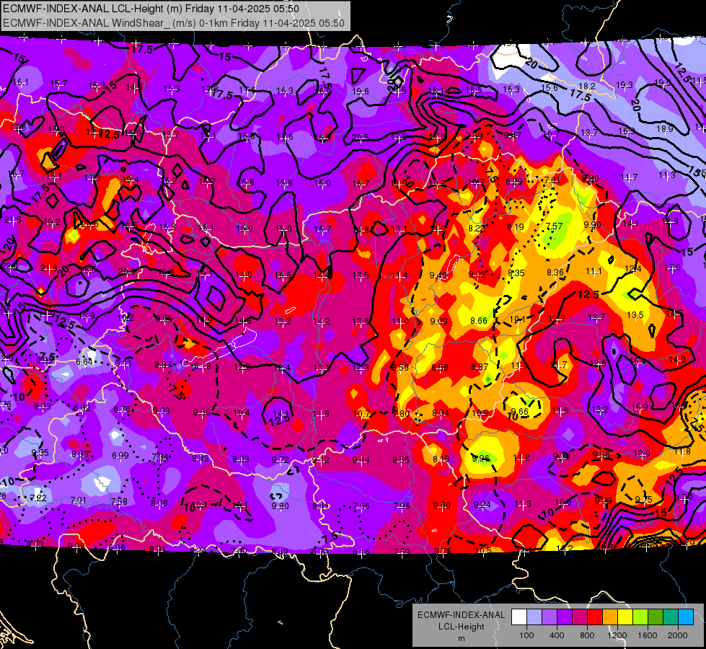
Task: Click the grid value '8.35'
Action: [x=516, y=273]
